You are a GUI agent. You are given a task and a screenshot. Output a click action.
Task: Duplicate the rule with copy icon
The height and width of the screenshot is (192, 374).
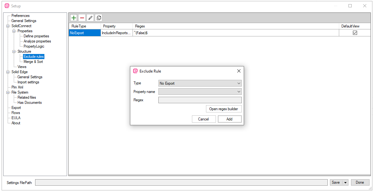[x=98, y=18]
